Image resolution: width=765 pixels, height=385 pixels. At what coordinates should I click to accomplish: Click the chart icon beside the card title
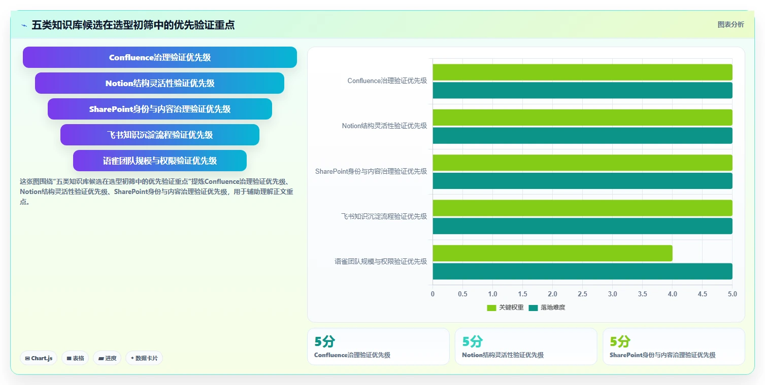[x=24, y=25]
